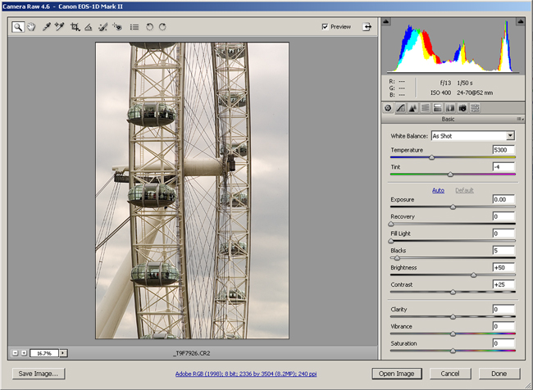This screenshot has width=533, height=390.
Task: Click the Done button
Action: pos(499,374)
